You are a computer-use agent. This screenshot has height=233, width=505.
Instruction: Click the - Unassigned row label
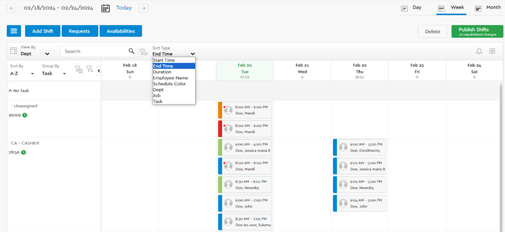(24, 106)
